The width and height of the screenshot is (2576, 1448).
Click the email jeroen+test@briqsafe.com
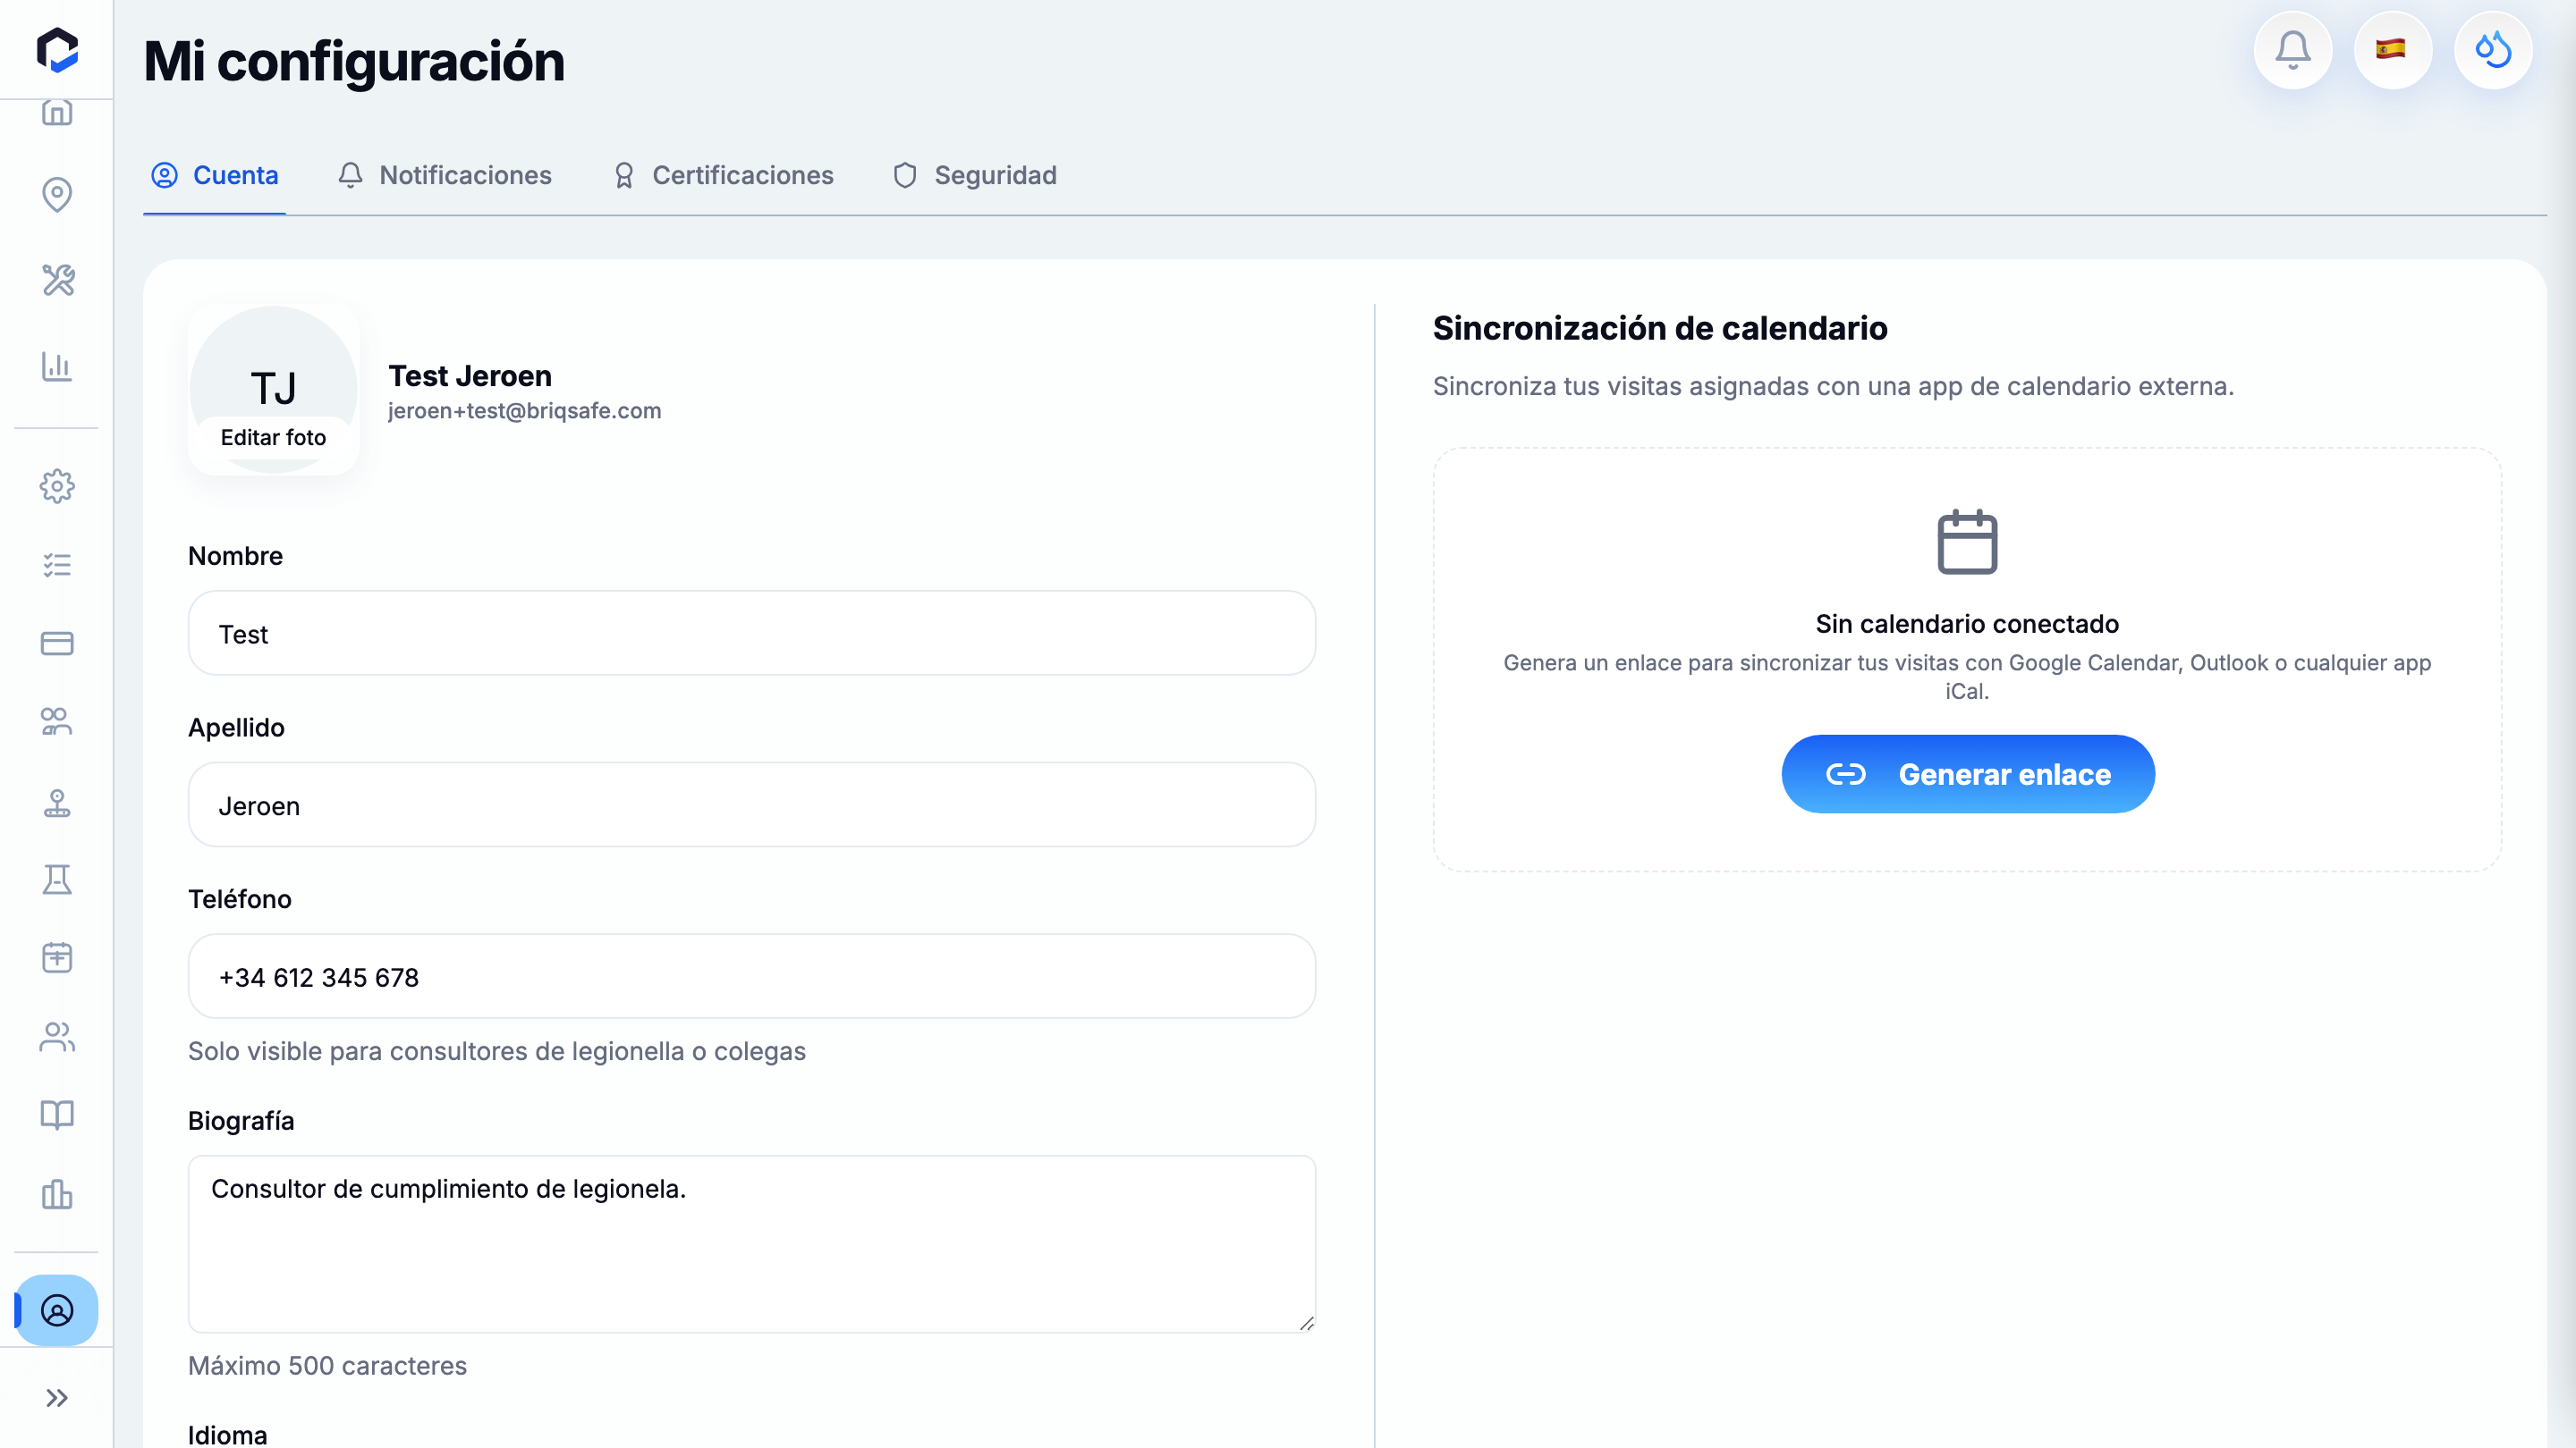coord(524,411)
